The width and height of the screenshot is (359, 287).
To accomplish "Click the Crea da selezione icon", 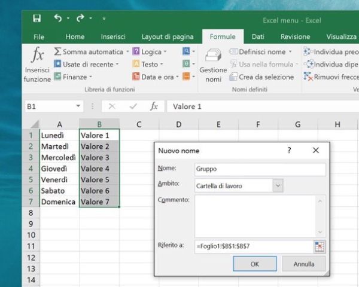I will point(233,77).
